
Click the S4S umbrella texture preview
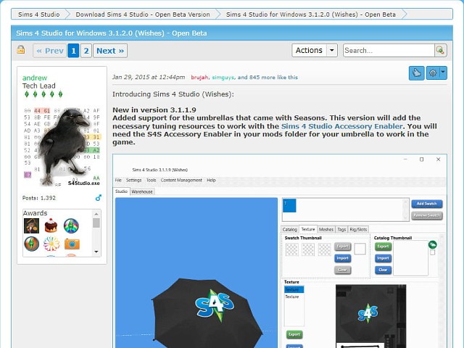pyautogui.click(x=370, y=316)
